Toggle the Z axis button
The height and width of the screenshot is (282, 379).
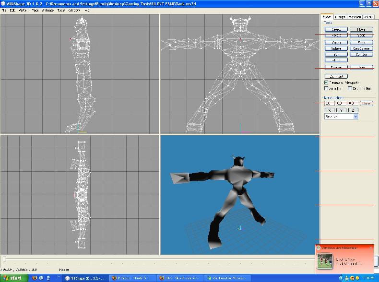coord(352,110)
